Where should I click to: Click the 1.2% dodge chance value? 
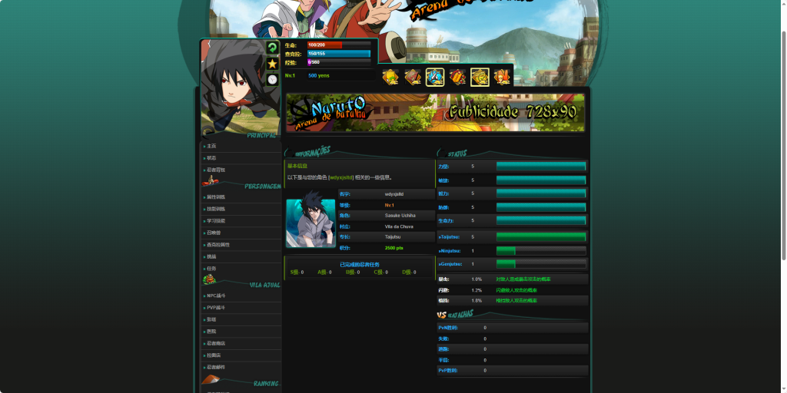(x=477, y=290)
